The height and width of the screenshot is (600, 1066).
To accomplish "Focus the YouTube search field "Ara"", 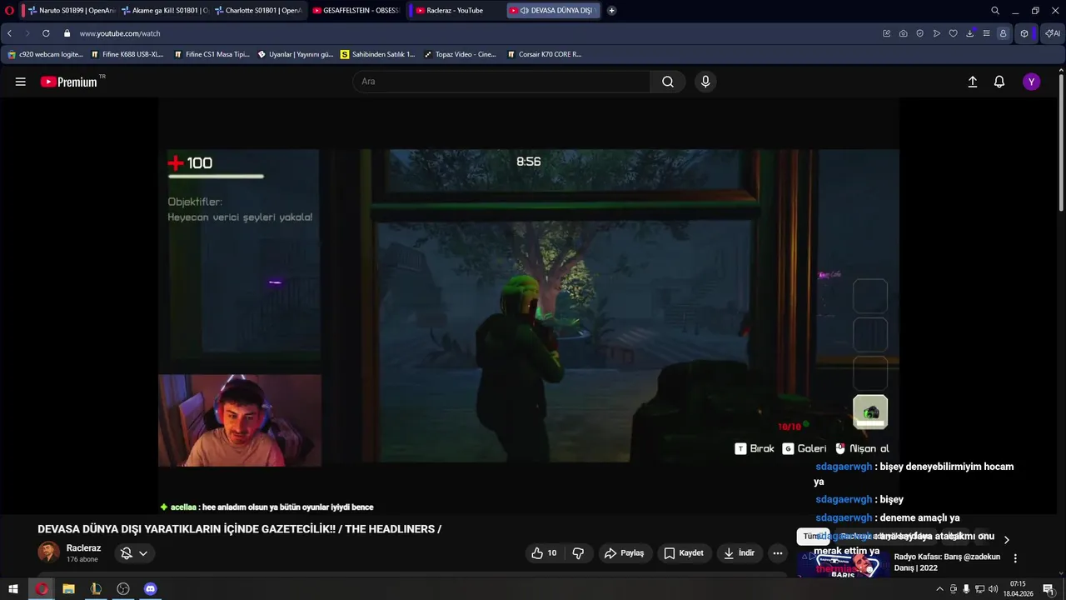I will click(502, 82).
